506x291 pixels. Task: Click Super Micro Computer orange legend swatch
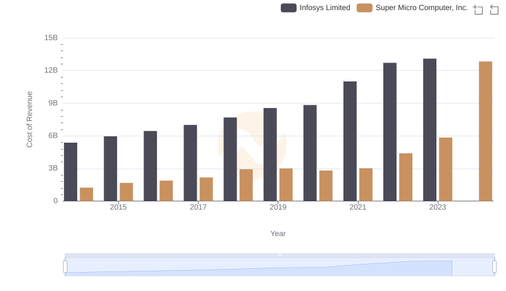click(364, 8)
